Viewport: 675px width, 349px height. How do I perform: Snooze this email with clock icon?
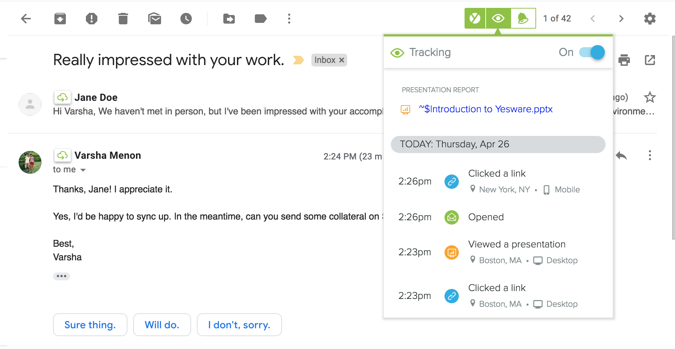186,19
